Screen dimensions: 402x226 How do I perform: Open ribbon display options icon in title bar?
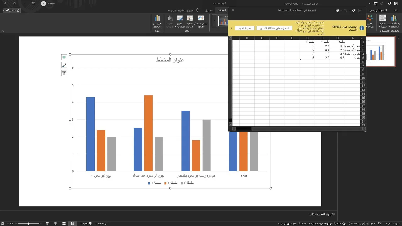coord(34,3)
